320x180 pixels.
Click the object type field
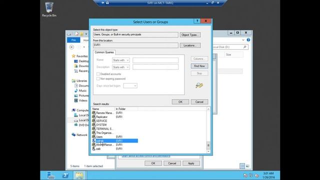[135, 34]
